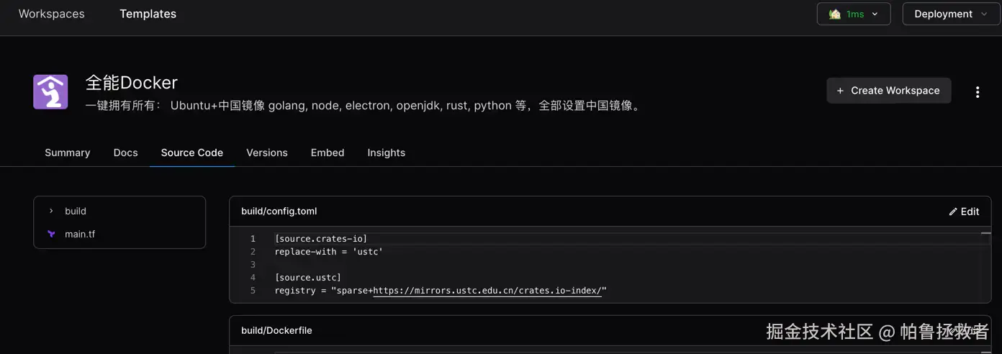
Task: Open the 1ms latency region dropdown
Action: pyautogui.click(x=853, y=14)
